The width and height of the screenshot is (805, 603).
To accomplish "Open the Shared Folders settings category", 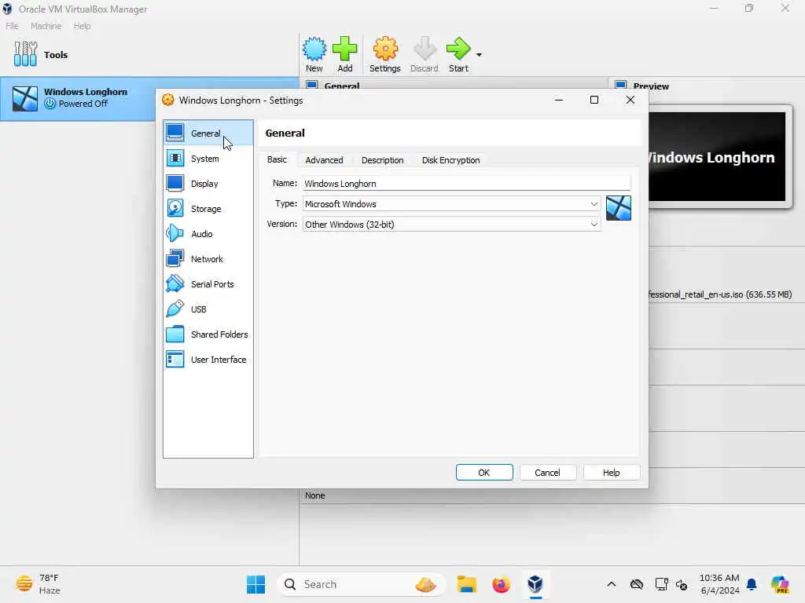I will [x=208, y=334].
